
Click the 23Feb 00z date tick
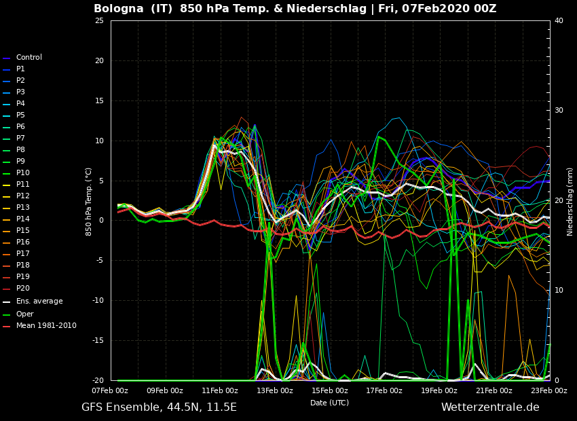tap(548, 390)
